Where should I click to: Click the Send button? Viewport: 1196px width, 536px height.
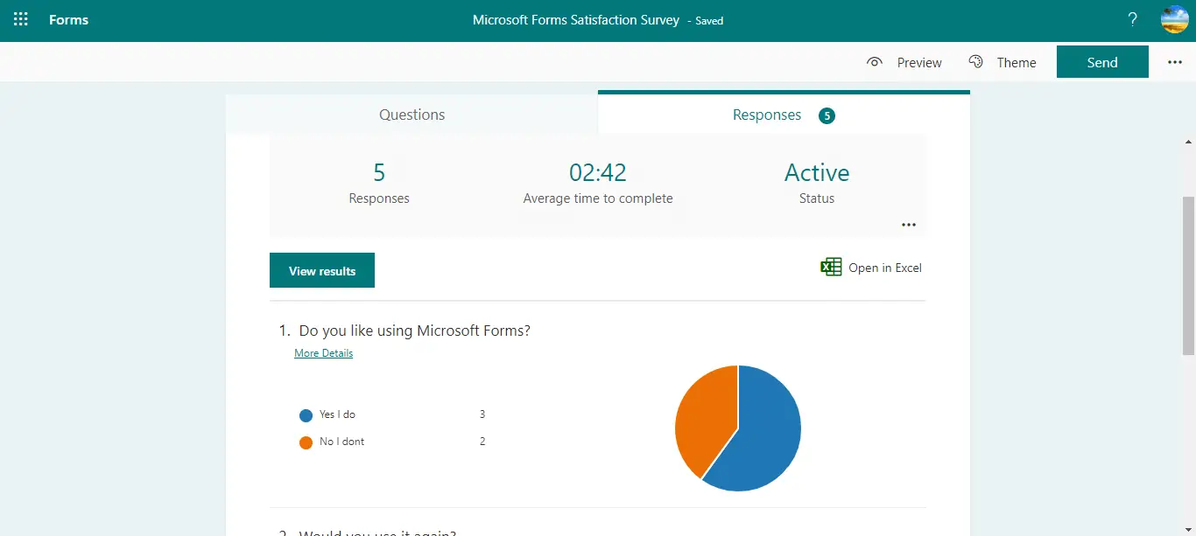[1102, 62]
